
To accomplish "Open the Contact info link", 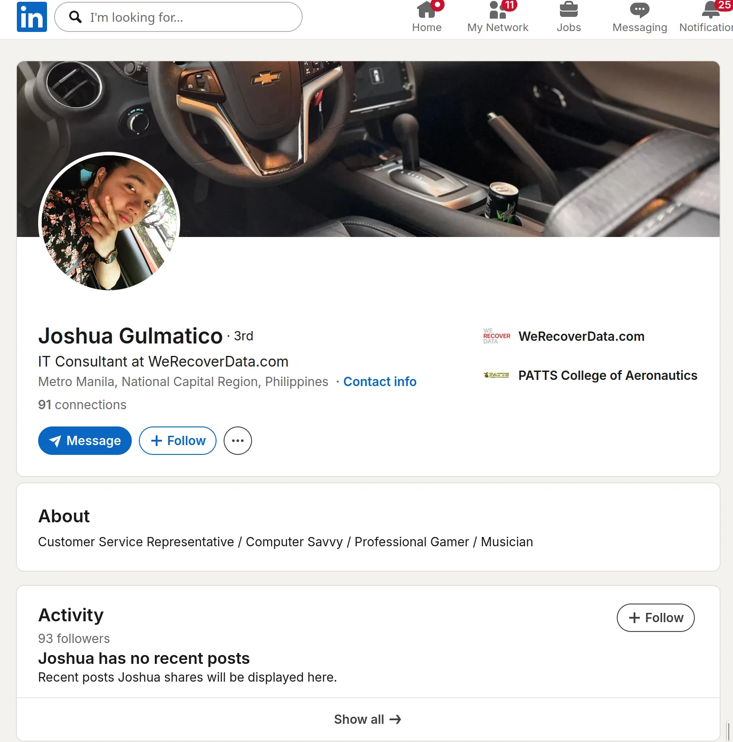I will point(380,382).
